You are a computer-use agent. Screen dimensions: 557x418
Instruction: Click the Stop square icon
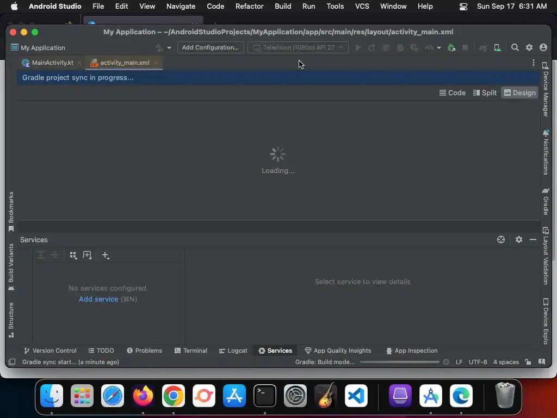[x=465, y=48]
